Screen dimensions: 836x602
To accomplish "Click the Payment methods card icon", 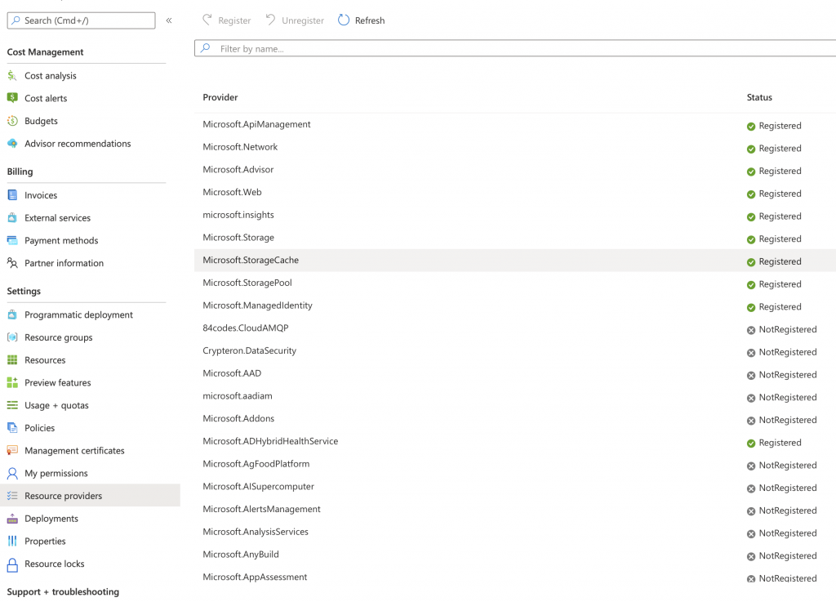I will click(x=12, y=240).
